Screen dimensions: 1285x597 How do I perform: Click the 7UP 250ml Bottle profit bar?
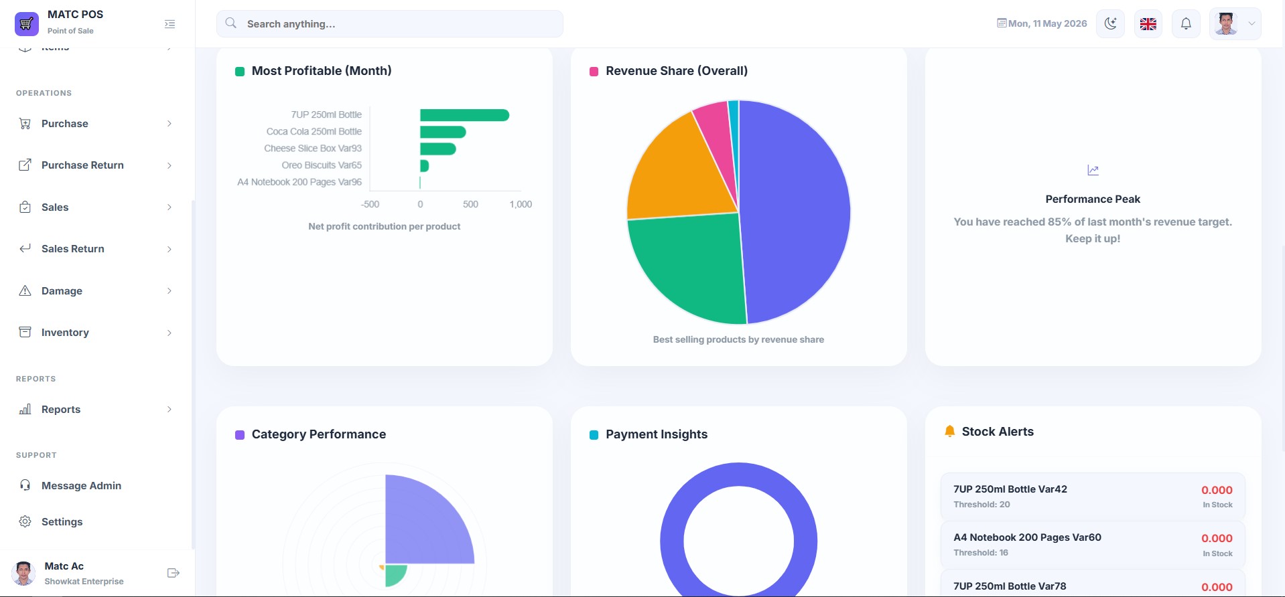(x=464, y=115)
